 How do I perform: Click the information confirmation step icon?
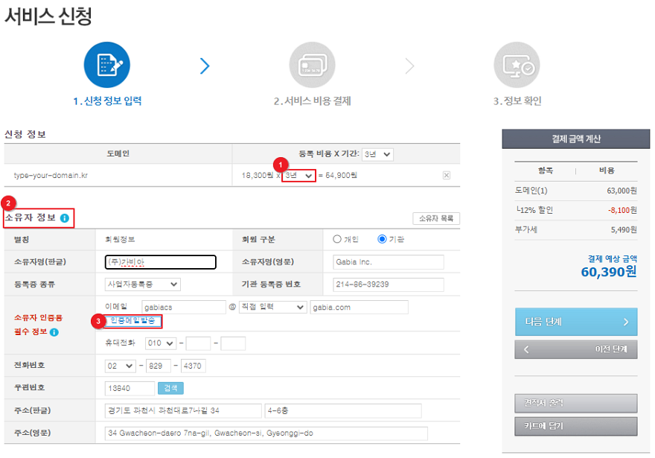(x=517, y=66)
